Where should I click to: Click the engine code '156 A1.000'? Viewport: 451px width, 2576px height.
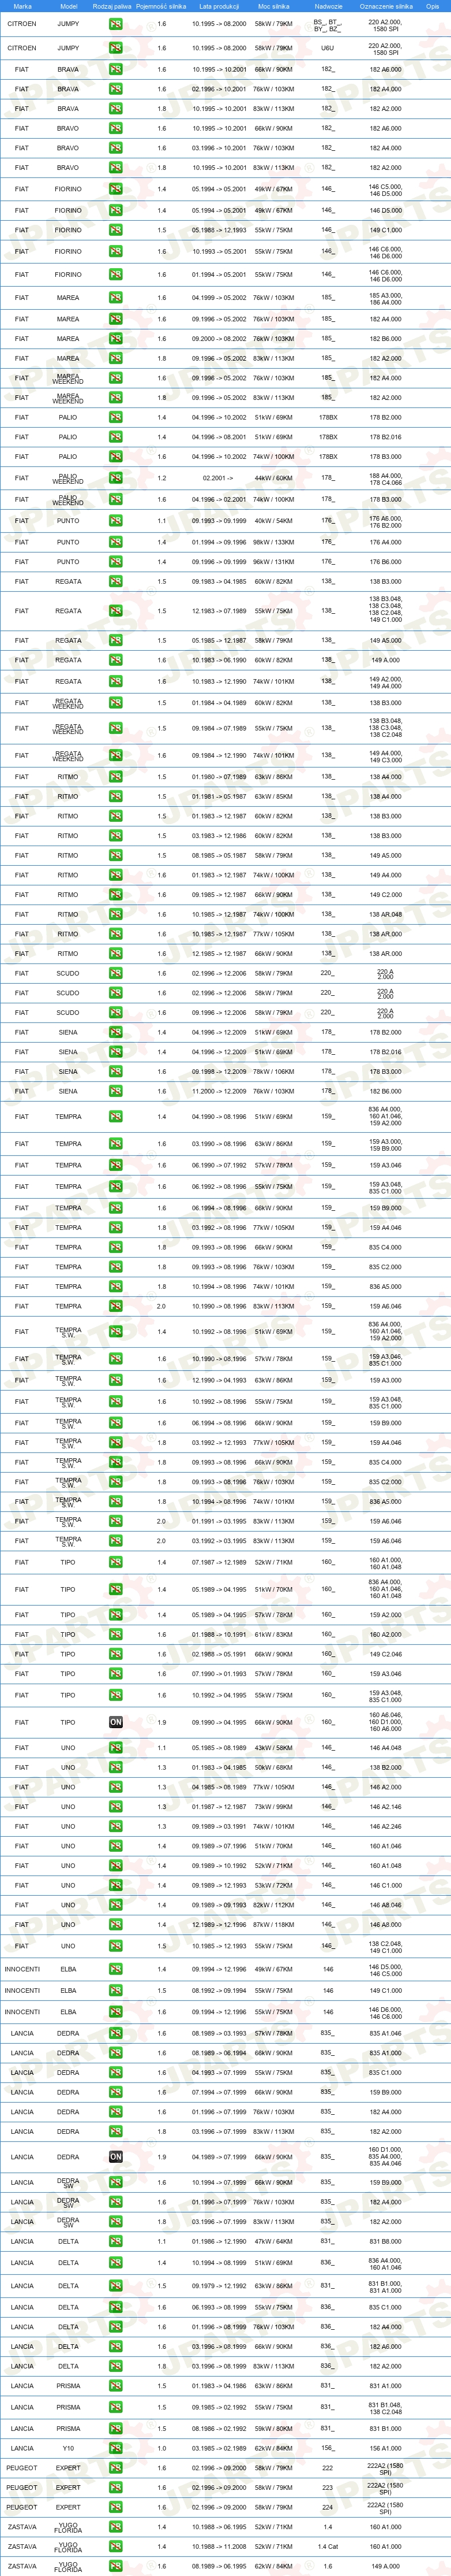[386, 2448]
